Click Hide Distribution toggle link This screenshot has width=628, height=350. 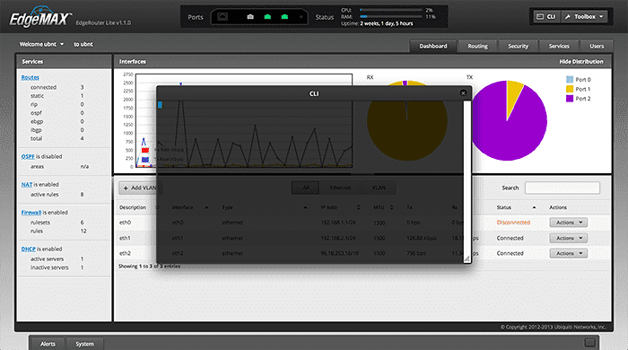click(581, 61)
